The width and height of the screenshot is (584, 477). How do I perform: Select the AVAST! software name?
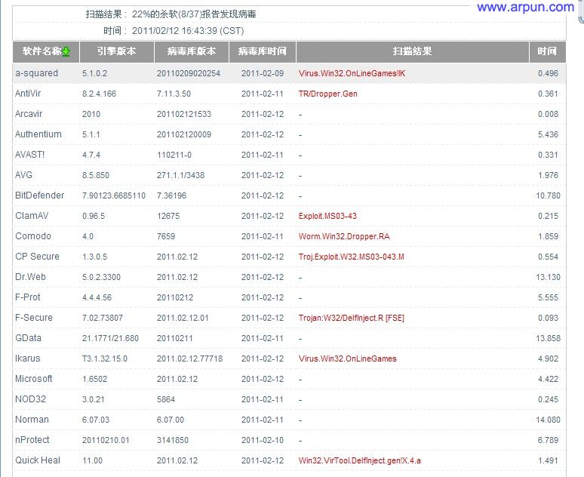click(29, 154)
